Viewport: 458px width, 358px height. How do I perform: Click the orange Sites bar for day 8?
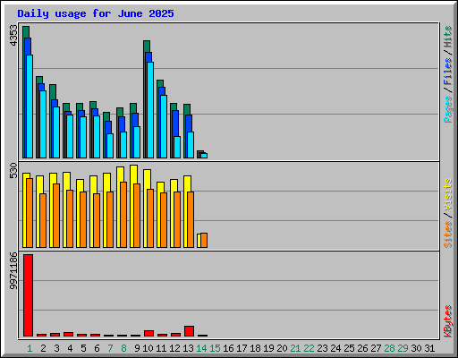123,215
